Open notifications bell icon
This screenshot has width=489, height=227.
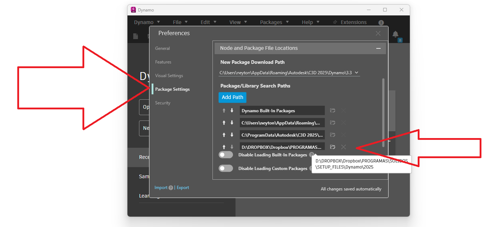[395, 34]
